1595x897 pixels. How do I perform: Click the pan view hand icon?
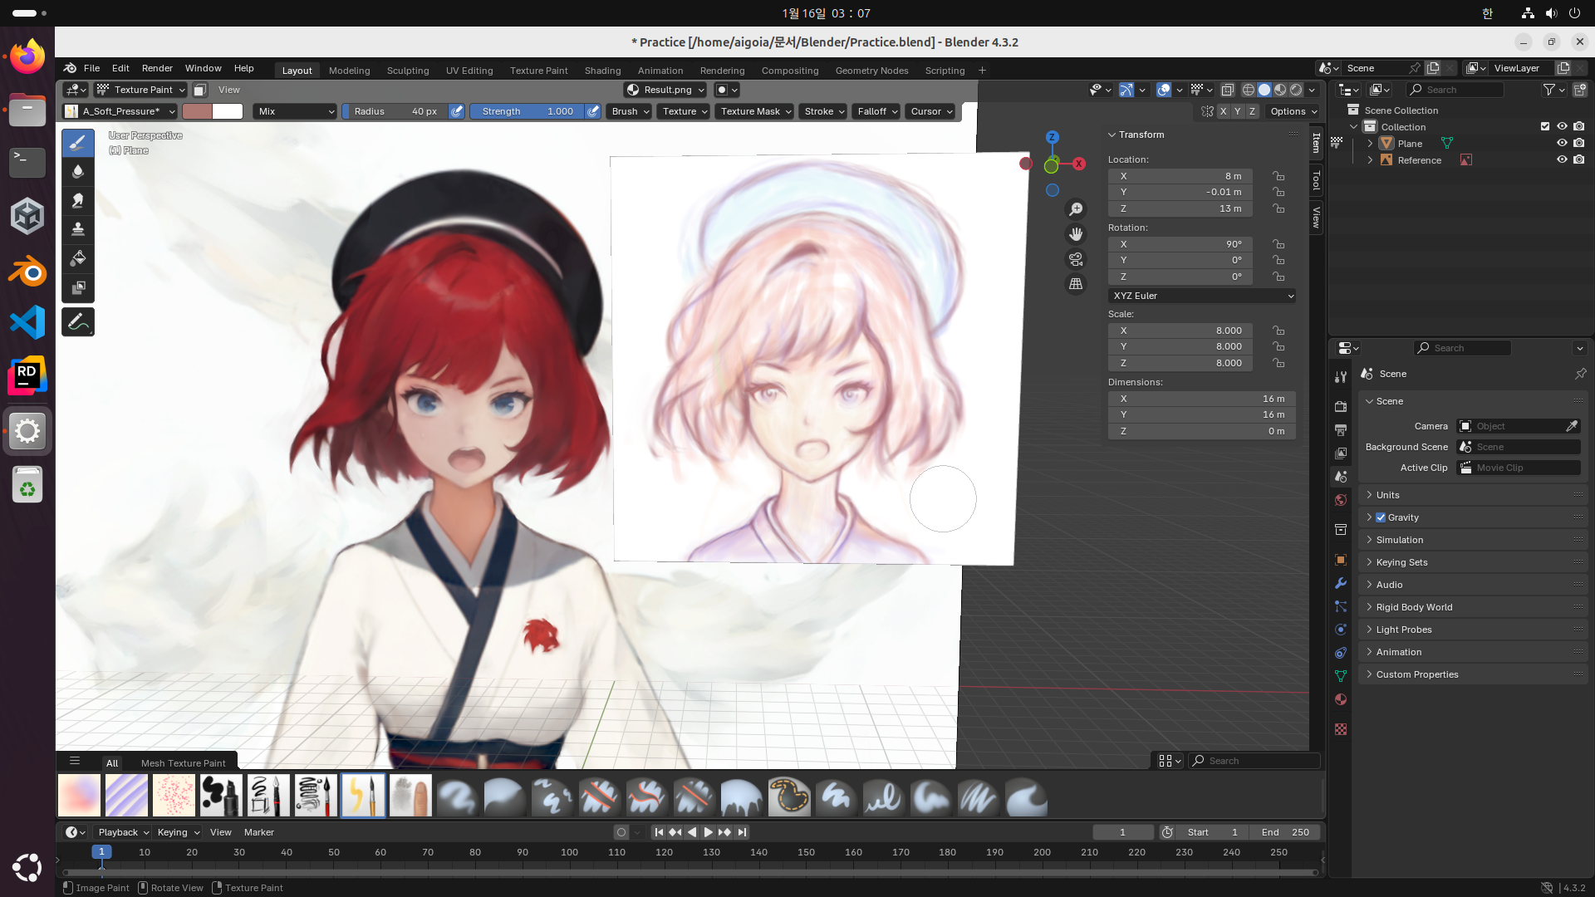pyautogui.click(x=1076, y=234)
